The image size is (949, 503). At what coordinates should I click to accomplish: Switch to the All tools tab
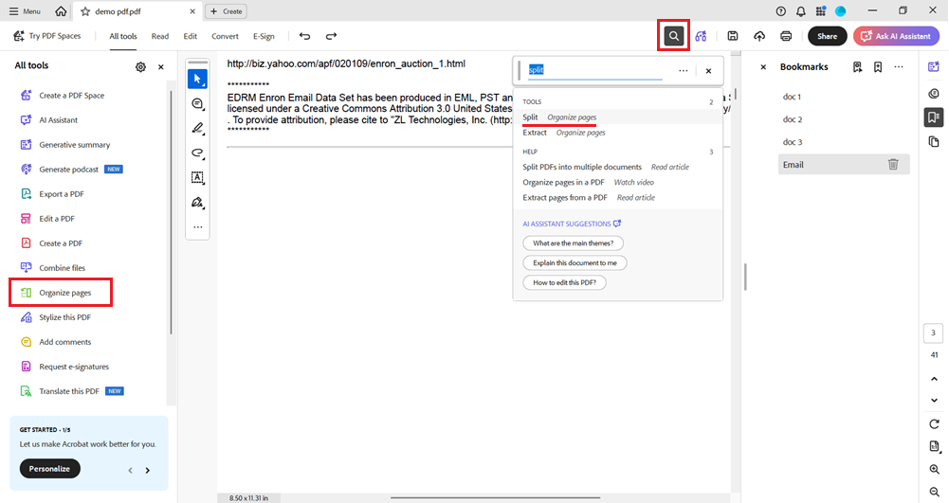click(x=123, y=36)
